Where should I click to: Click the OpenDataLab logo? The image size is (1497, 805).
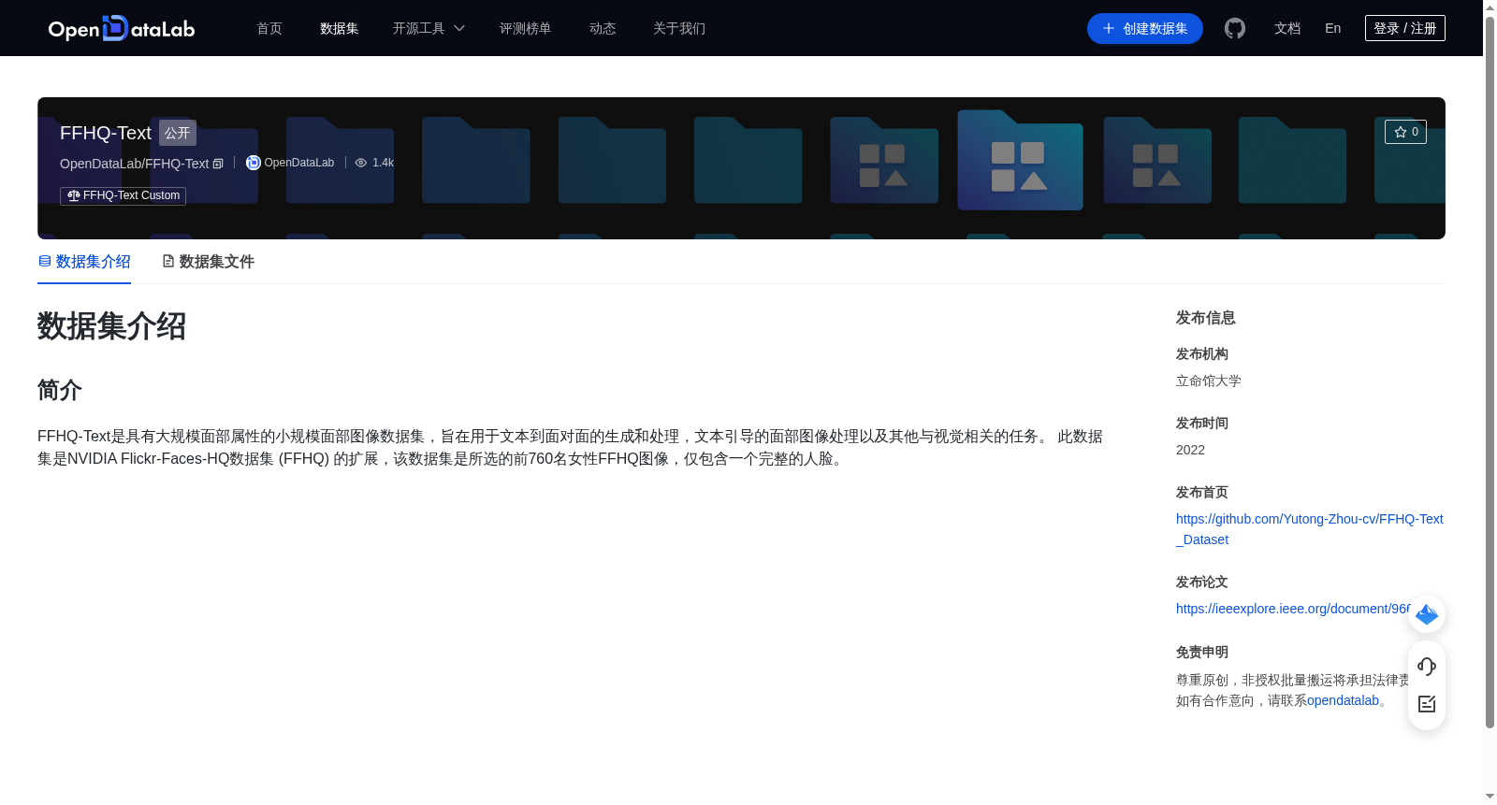pos(122,28)
